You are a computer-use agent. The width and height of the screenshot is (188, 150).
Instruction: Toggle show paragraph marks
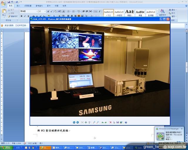100,11
